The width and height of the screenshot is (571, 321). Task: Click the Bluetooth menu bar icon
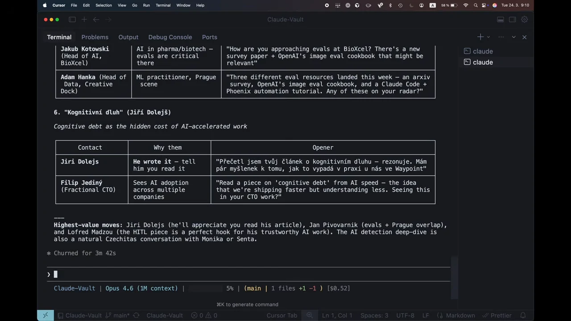point(390,5)
